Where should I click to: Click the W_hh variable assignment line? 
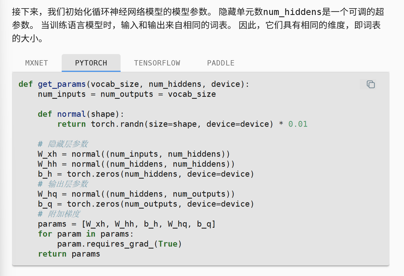pos(136,164)
